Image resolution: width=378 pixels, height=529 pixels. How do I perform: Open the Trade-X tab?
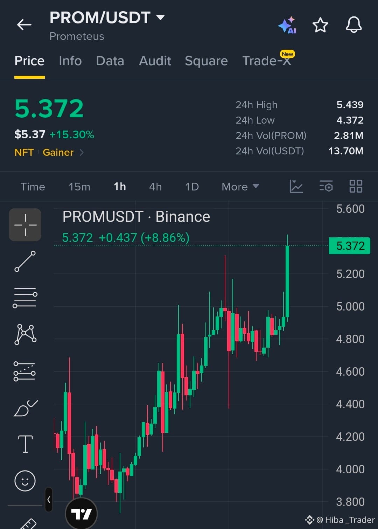tap(267, 61)
